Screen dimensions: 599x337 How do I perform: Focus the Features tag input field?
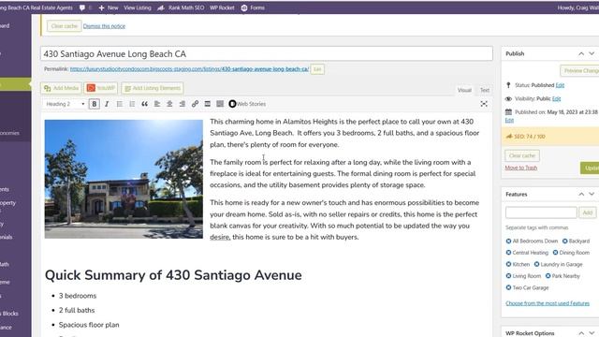pyautogui.click(x=541, y=212)
